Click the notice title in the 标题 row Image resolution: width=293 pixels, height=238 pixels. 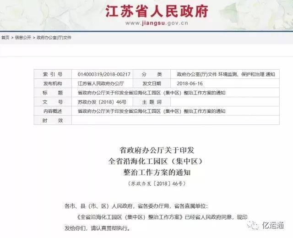tap(151, 93)
